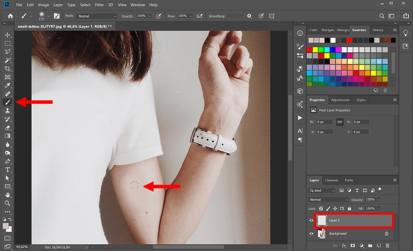Image resolution: width=413 pixels, height=251 pixels.
Task: Select the Clone Stamp tool
Action: pos(7,111)
